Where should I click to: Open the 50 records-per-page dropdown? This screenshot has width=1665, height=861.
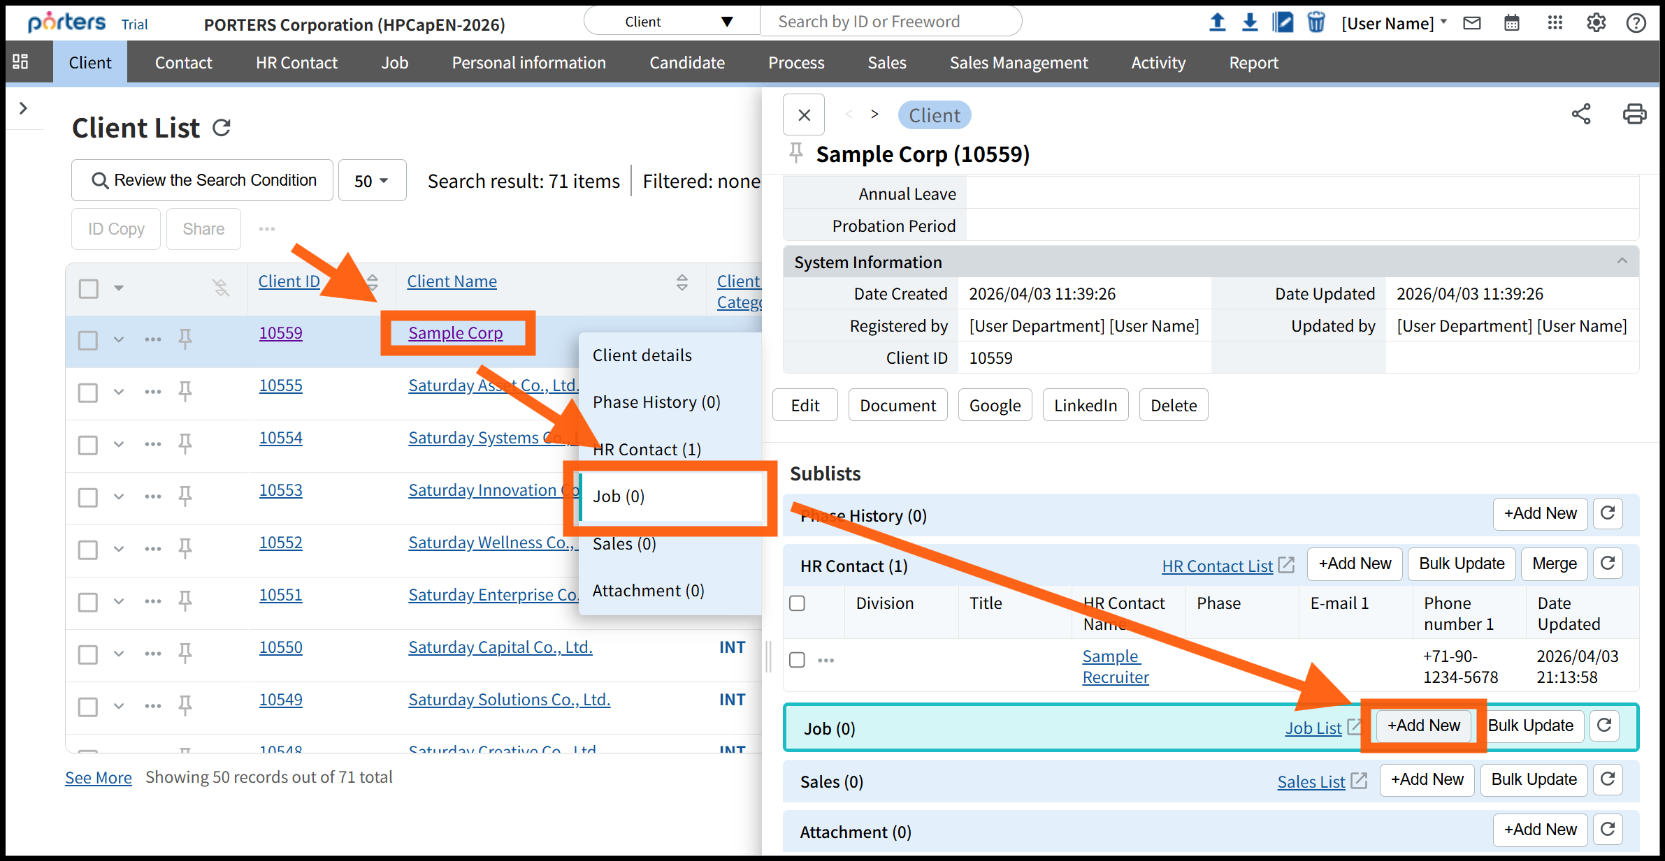(x=372, y=181)
